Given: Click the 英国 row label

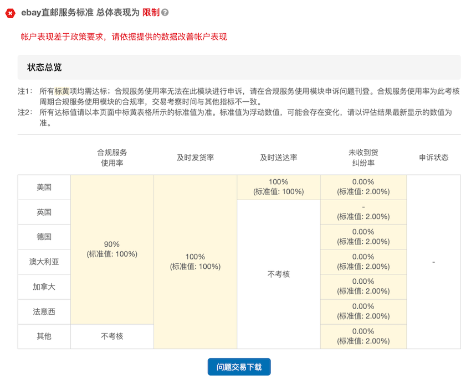Looking at the screenshot, I should click(44, 212).
